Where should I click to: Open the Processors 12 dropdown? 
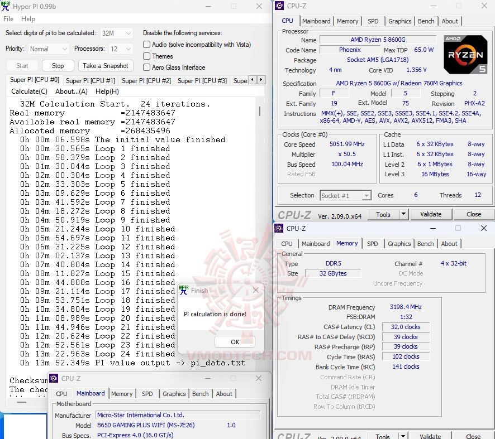120,49
